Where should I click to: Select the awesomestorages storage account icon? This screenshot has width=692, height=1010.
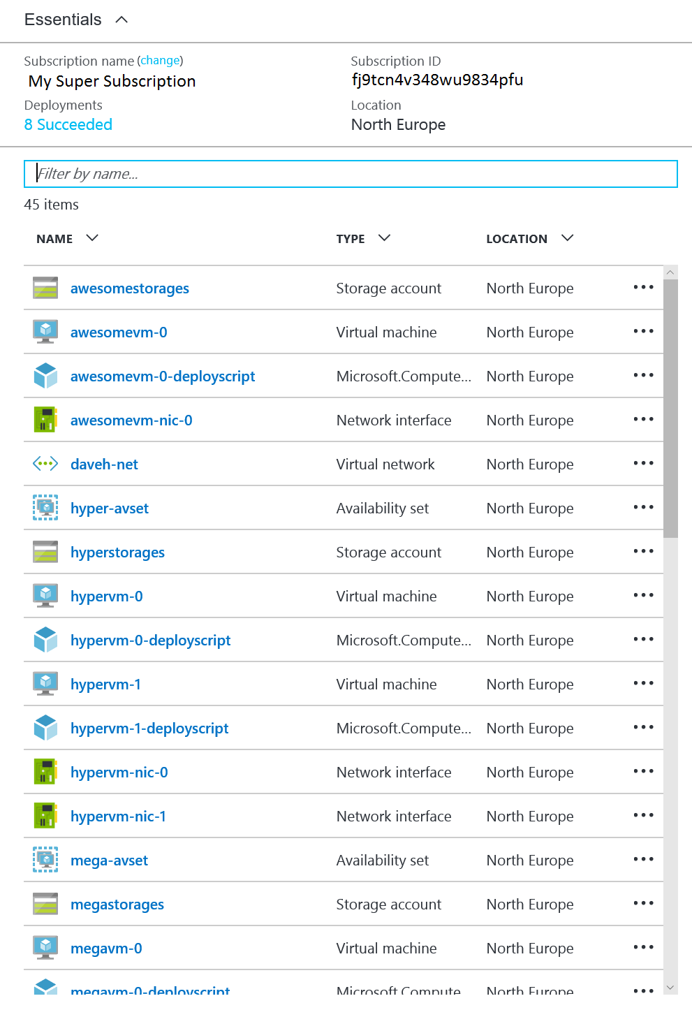coord(45,287)
